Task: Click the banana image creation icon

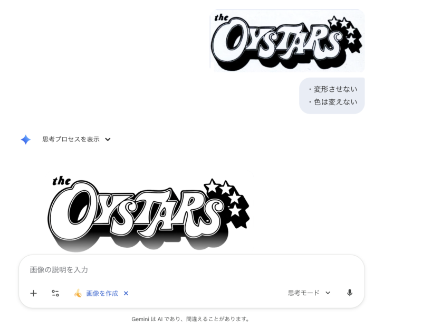Action: pos(78,293)
